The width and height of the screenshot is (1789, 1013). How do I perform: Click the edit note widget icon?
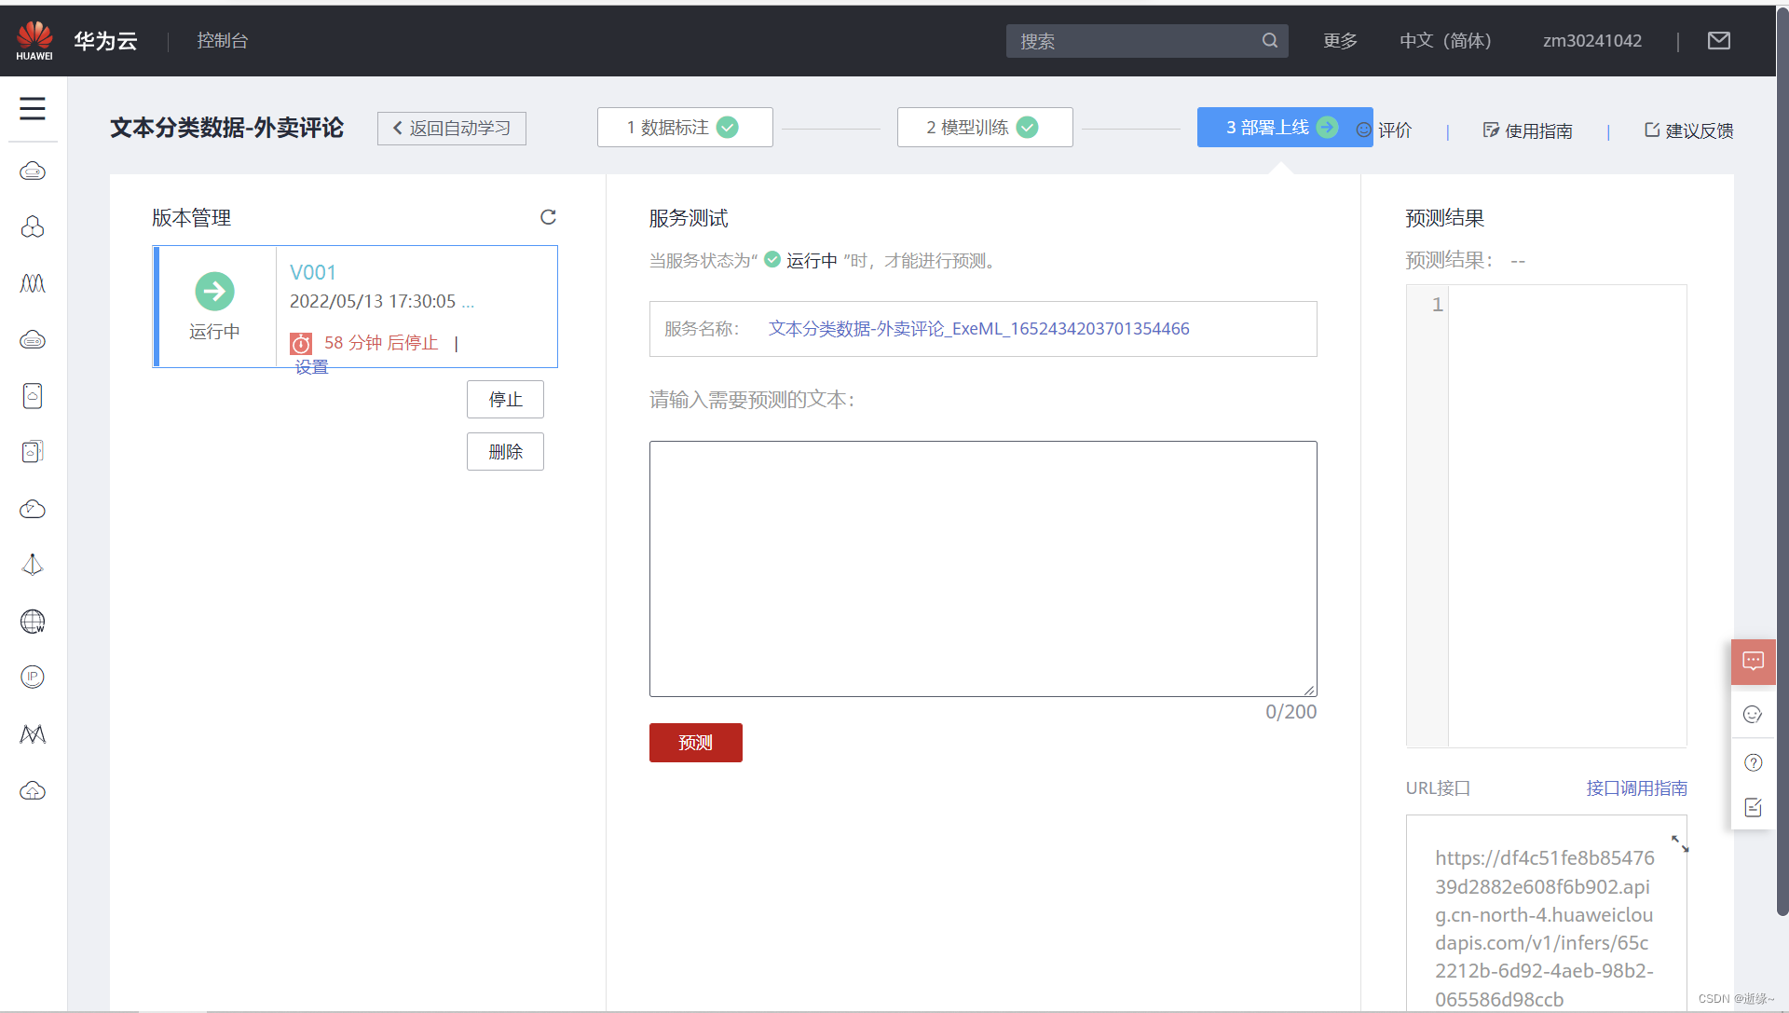tap(1753, 808)
